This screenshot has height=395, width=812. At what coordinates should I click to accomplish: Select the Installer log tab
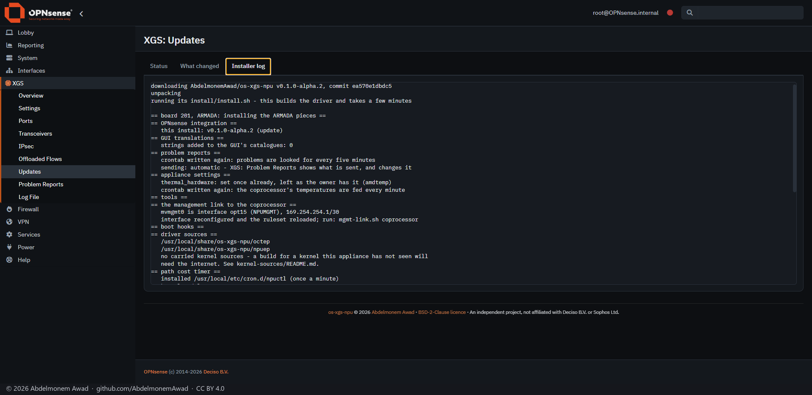[x=248, y=66]
